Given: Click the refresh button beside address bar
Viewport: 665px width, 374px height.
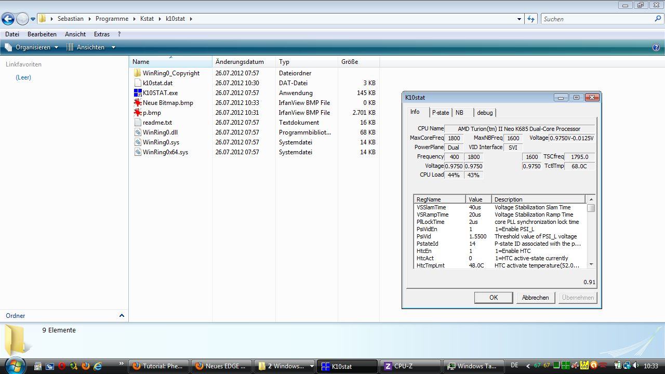Looking at the screenshot, I should (x=531, y=19).
